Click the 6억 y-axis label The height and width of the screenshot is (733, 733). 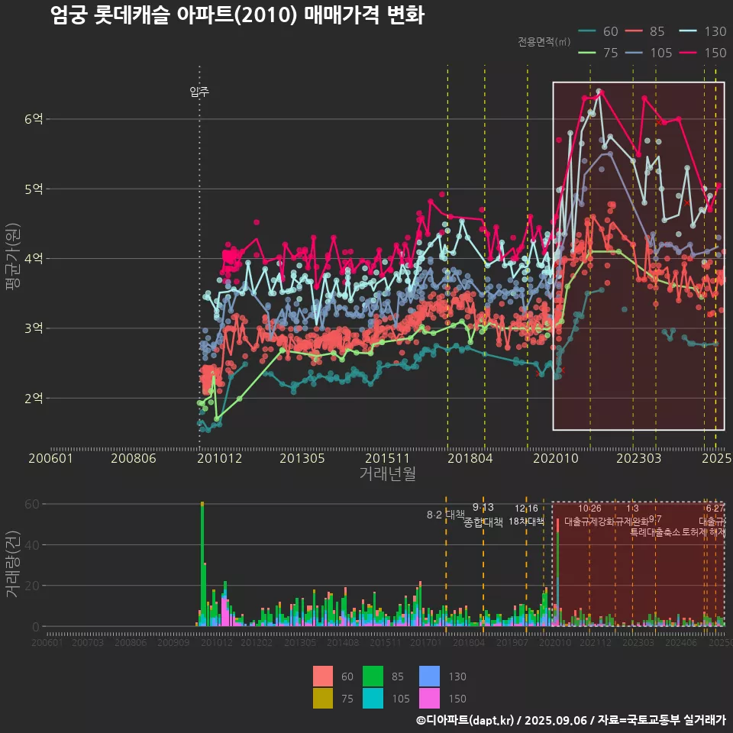coord(34,119)
